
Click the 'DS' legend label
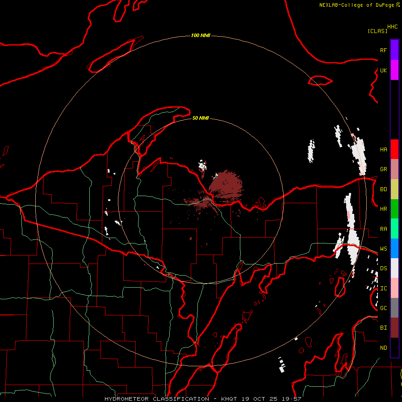(383, 268)
